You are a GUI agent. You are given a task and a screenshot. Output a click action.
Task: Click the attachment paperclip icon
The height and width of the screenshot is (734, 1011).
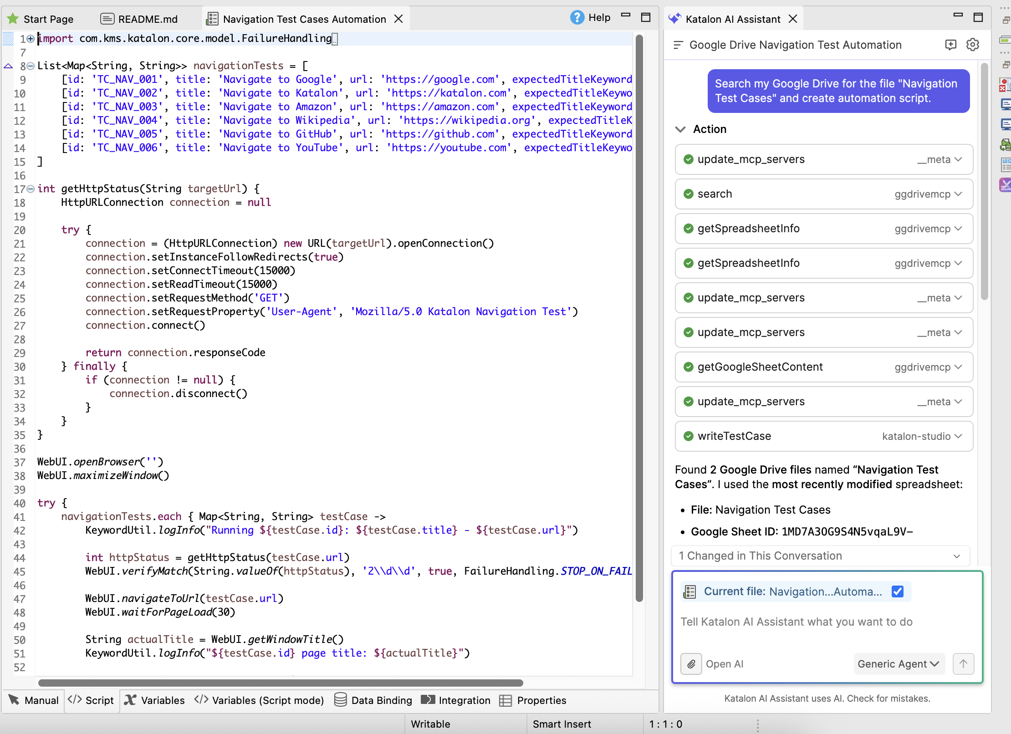click(x=691, y=664)
